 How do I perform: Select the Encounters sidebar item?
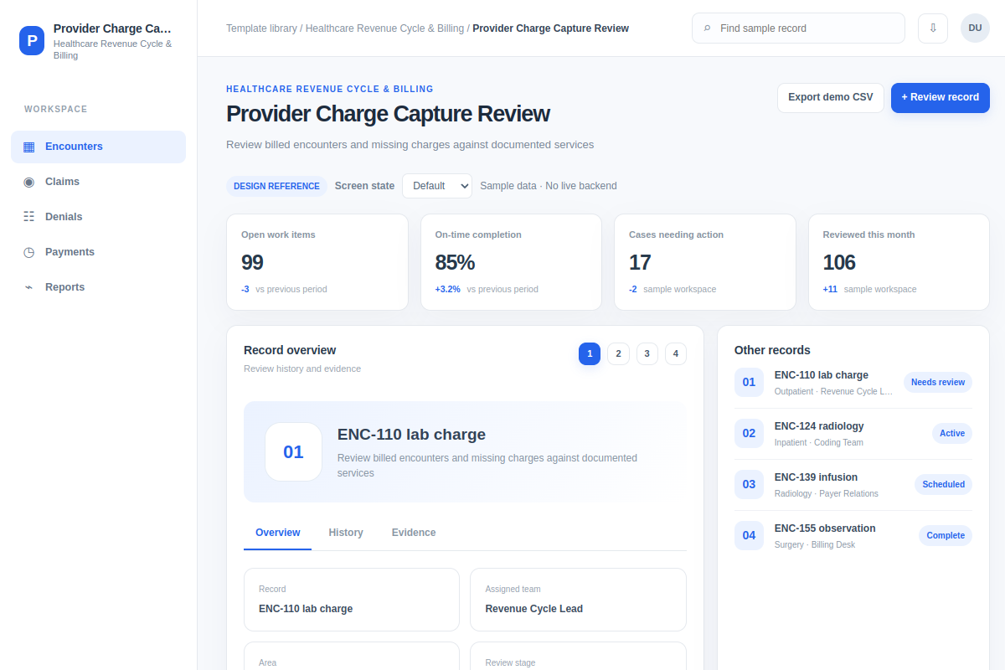click(98, 147)
